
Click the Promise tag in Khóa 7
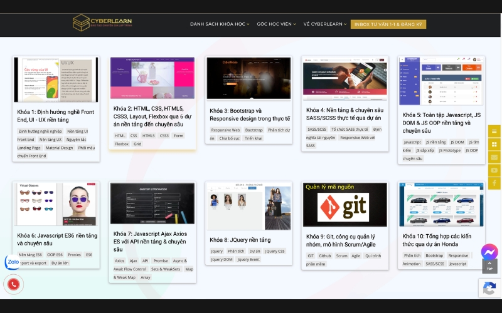(x=161, y=261)
